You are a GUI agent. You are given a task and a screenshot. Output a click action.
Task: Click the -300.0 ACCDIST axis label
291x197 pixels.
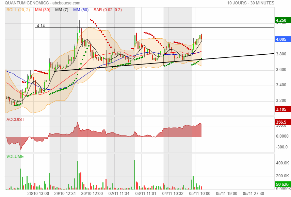(x=282, y=147)
